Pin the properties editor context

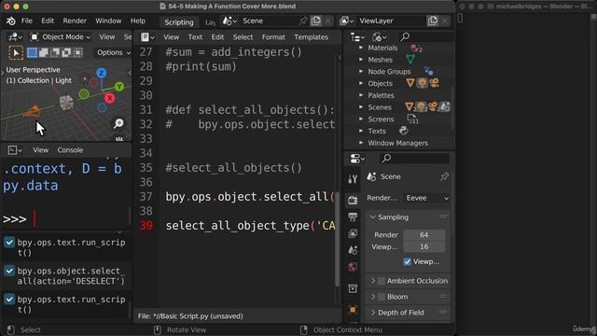pyautogui.click(x=444, y=176)
